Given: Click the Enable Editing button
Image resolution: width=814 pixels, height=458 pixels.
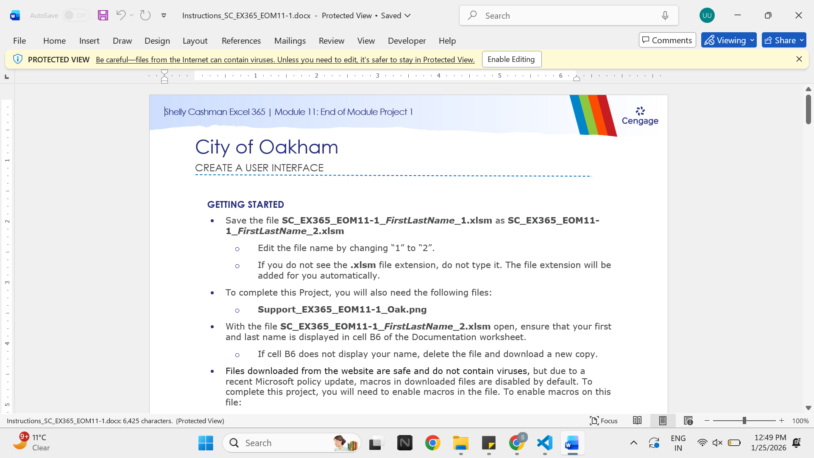Looking at the screenshot, I should 511,59.
